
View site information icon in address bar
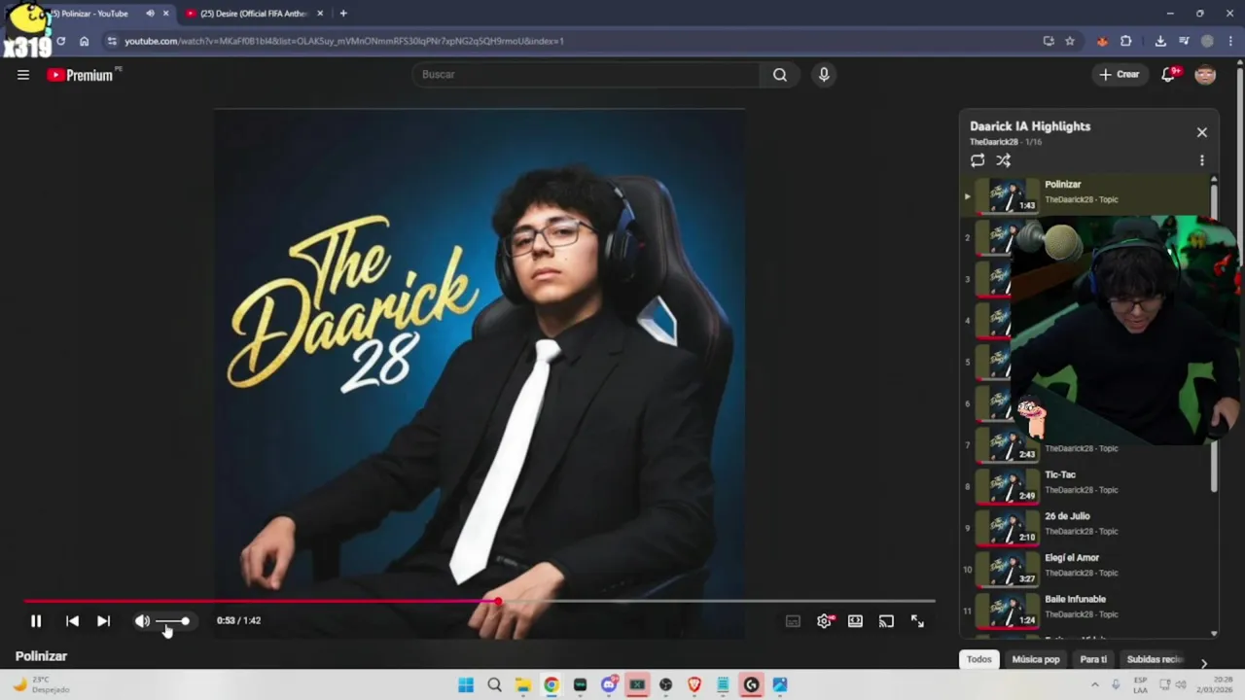click(x=112, y=41)
